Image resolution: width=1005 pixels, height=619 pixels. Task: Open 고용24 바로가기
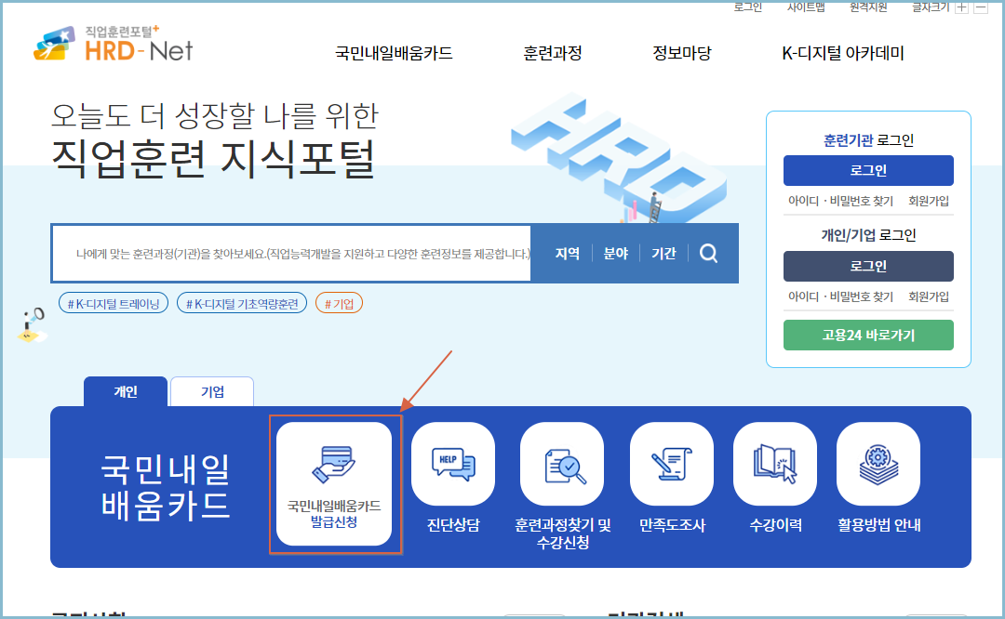click(867, 335)
